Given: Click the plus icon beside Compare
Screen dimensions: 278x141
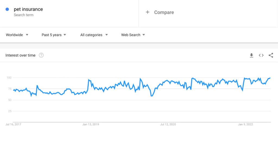Looking at the screenshot, I should pyautogui.click(x=147, y=12).
